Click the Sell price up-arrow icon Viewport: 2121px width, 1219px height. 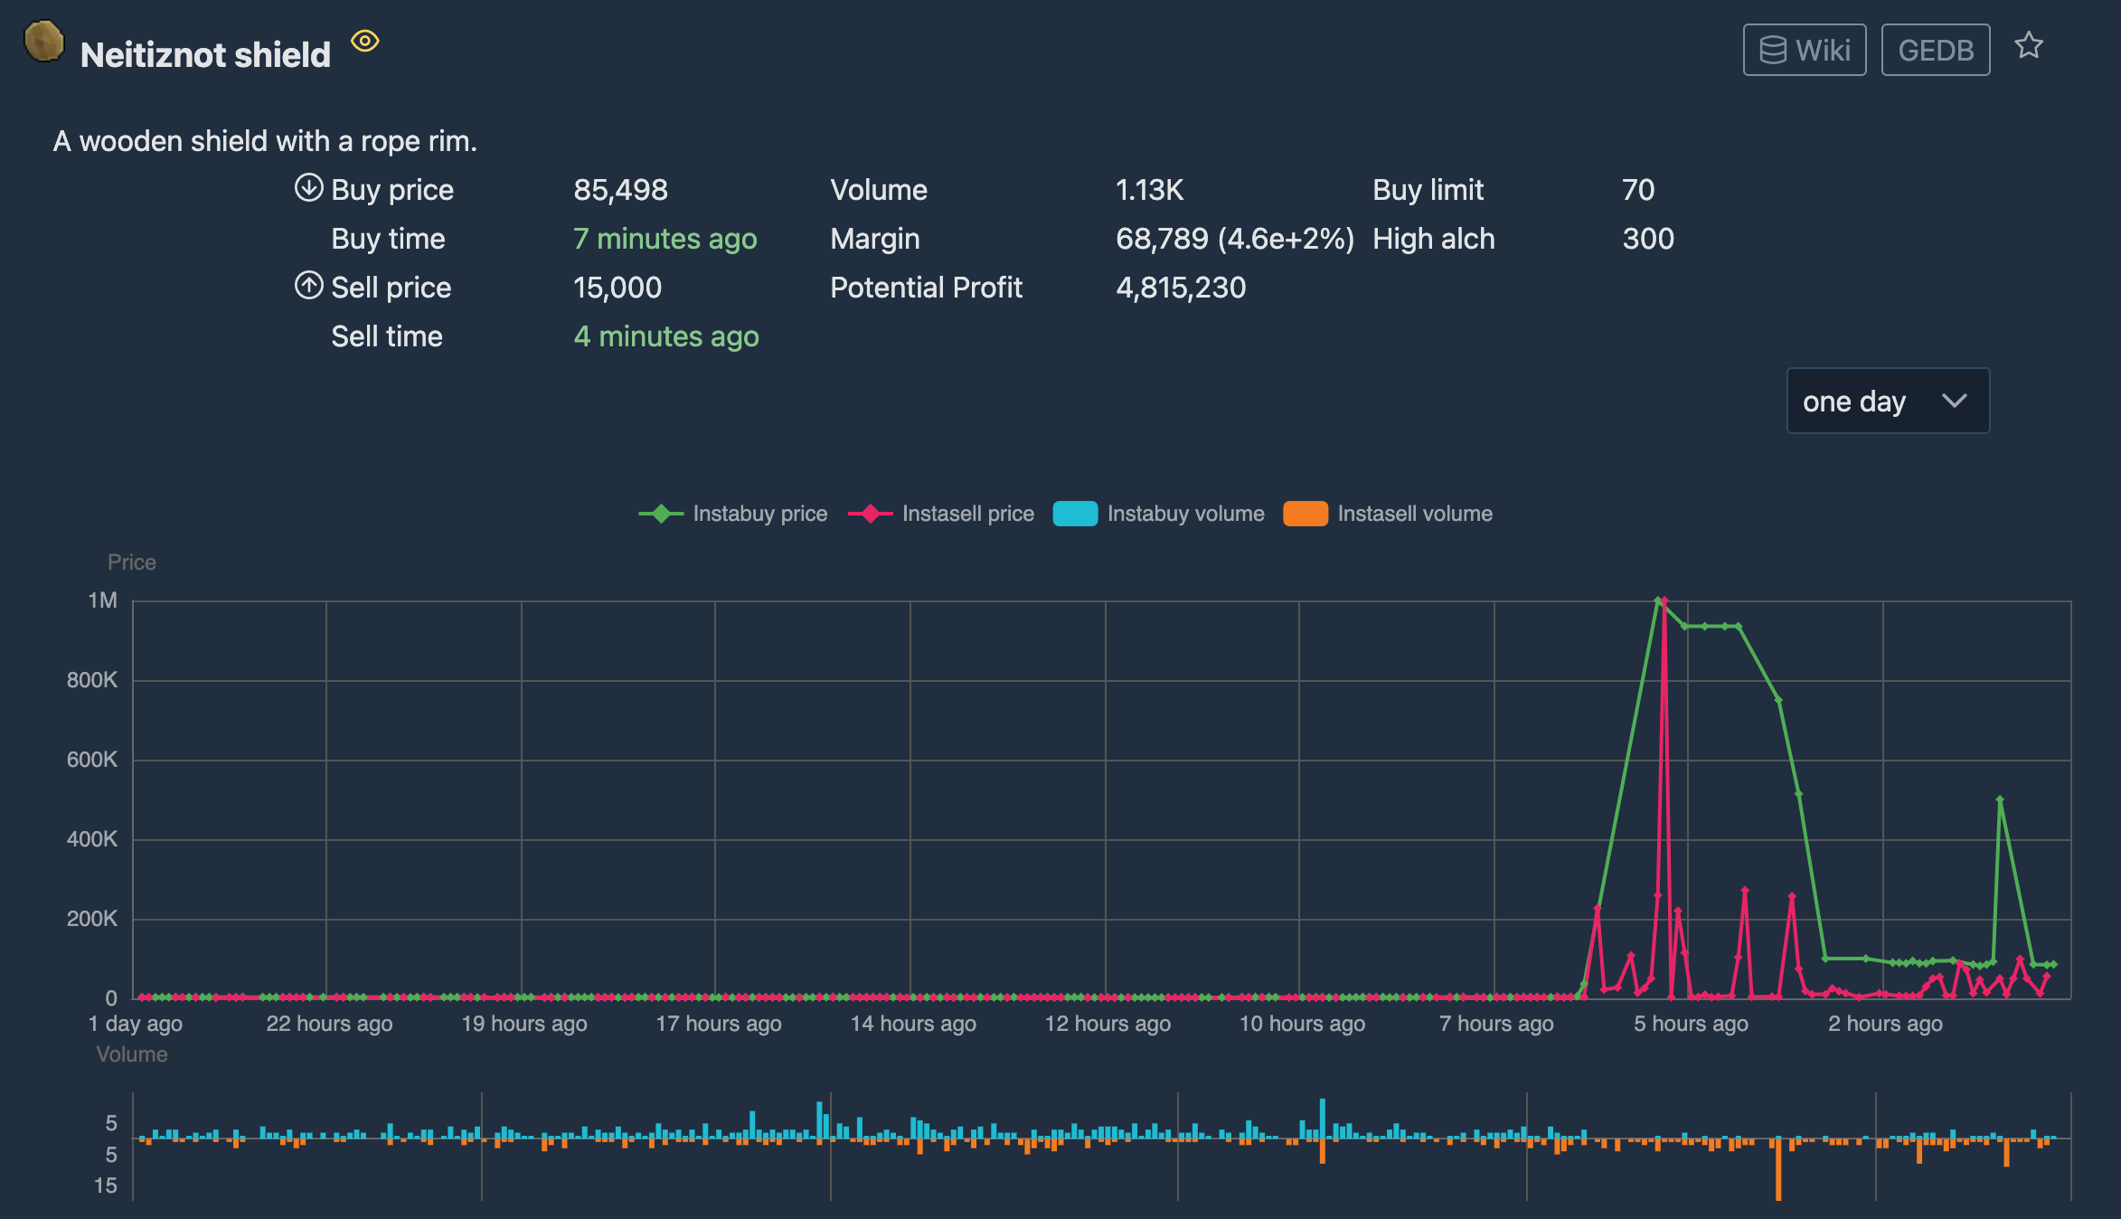(x=308, y=286)
